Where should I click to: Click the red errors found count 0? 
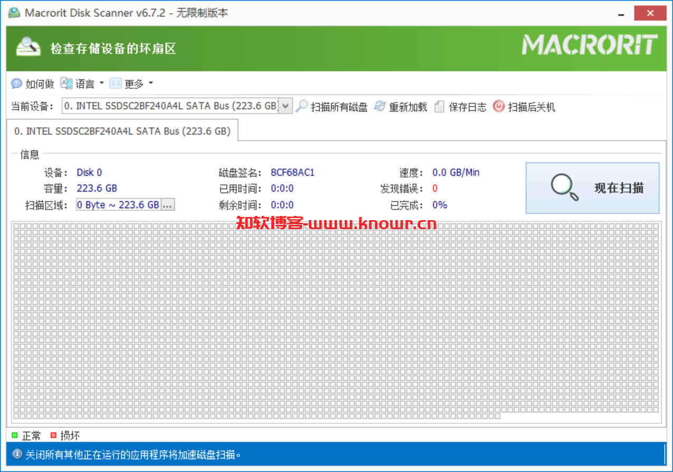(x=435, y=188)
